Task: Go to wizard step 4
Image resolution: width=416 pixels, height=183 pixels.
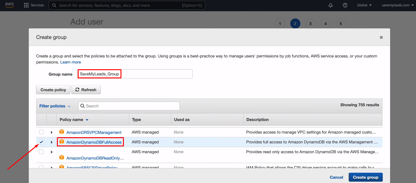Action: (x=325, y=23)
